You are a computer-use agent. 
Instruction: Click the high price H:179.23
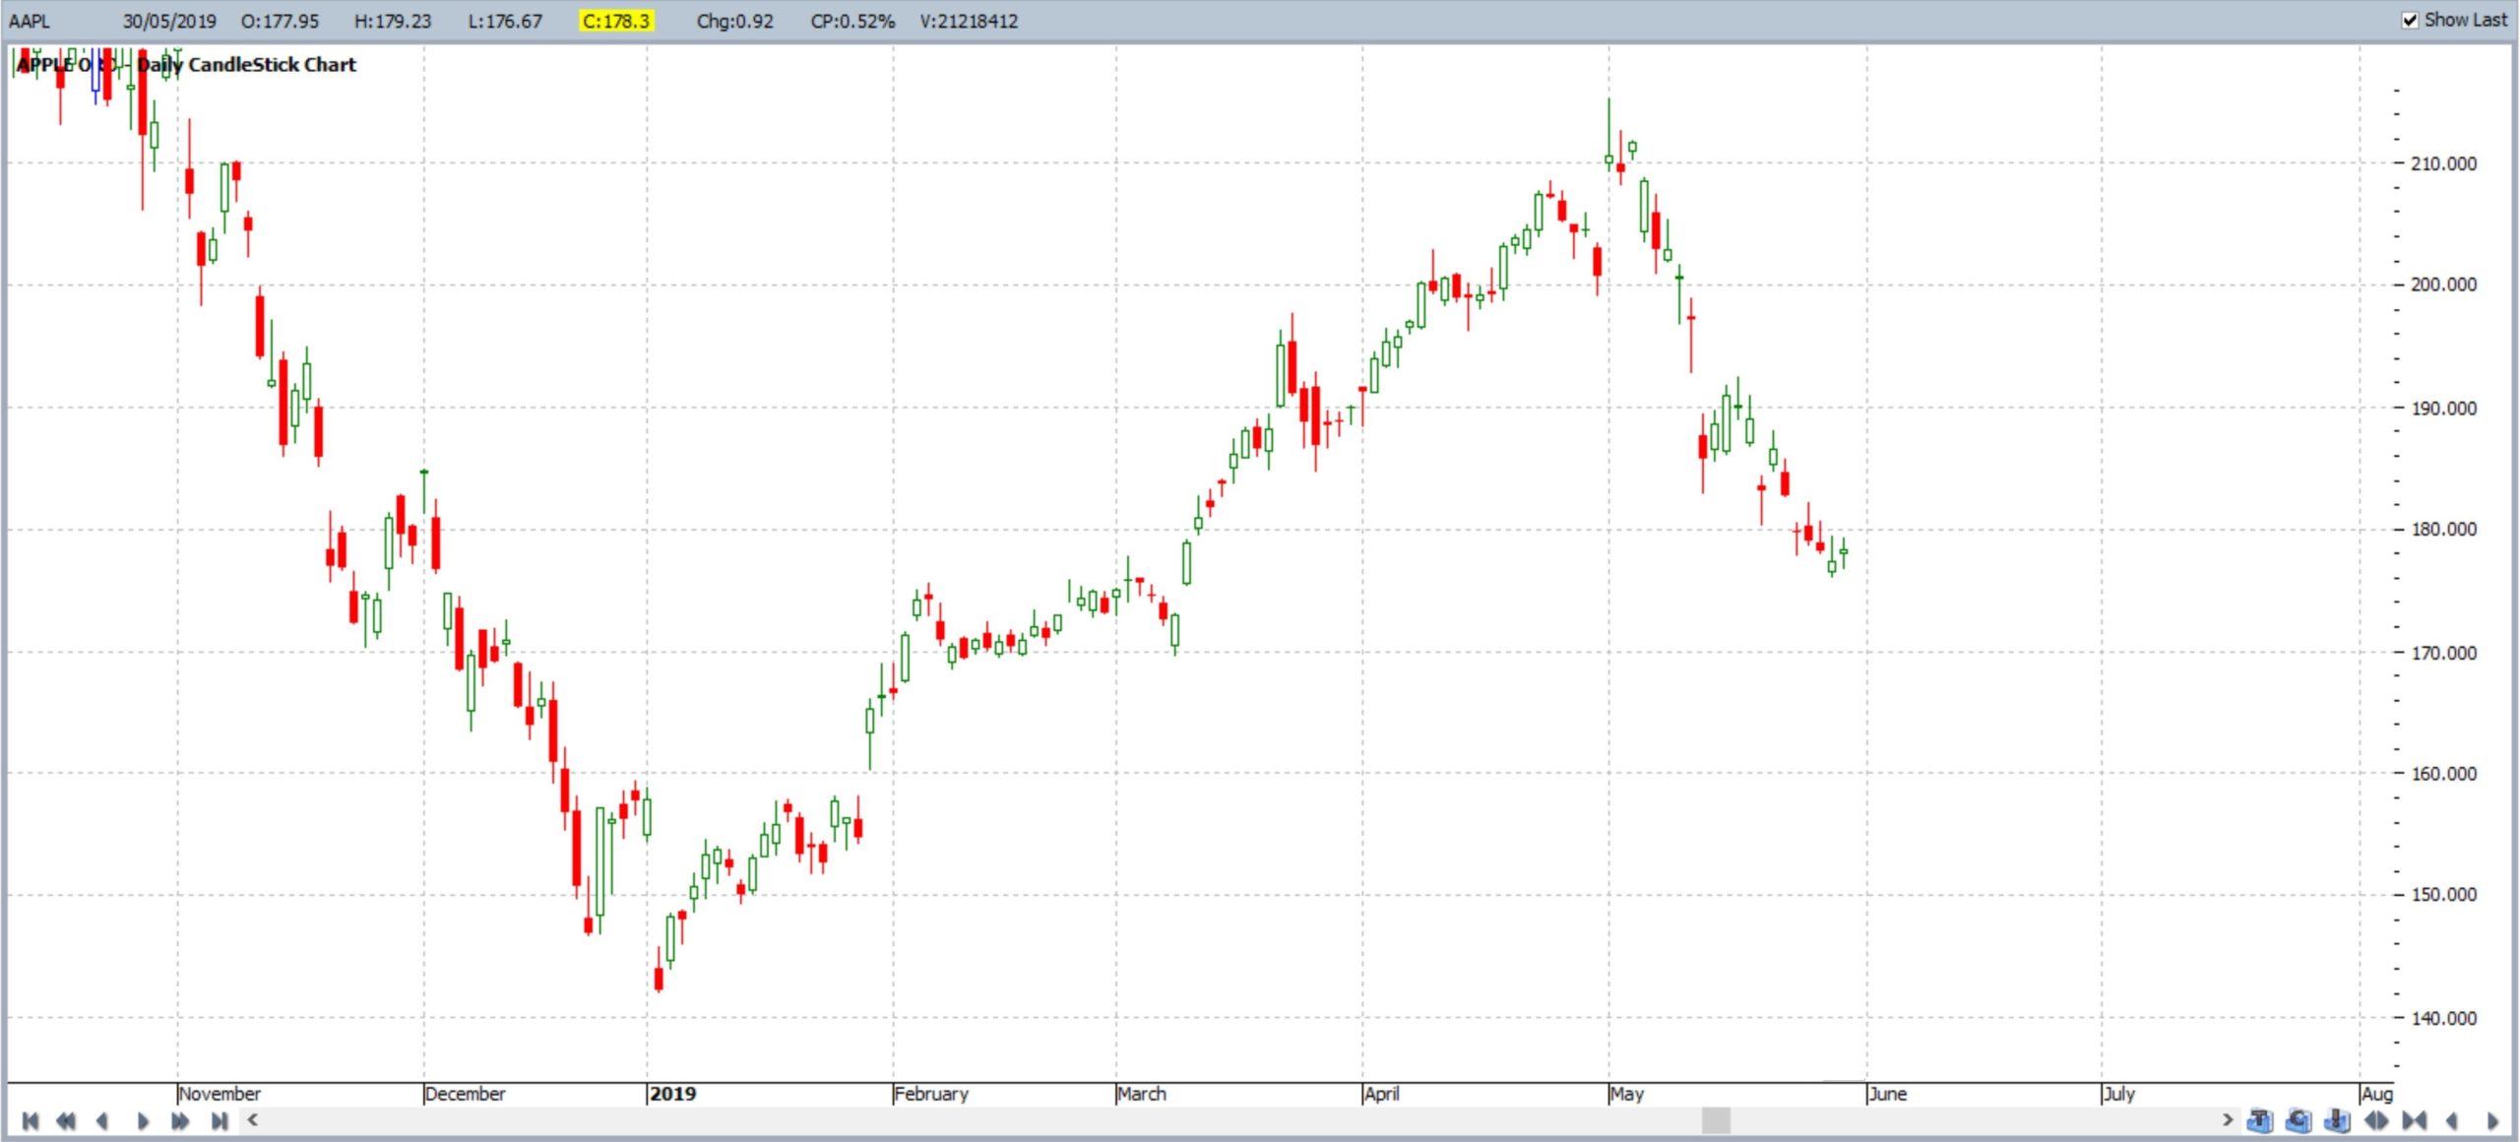tap(393, 21)
